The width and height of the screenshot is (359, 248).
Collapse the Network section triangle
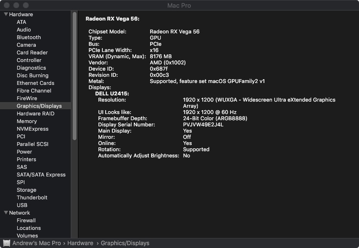tap(6, 213)
